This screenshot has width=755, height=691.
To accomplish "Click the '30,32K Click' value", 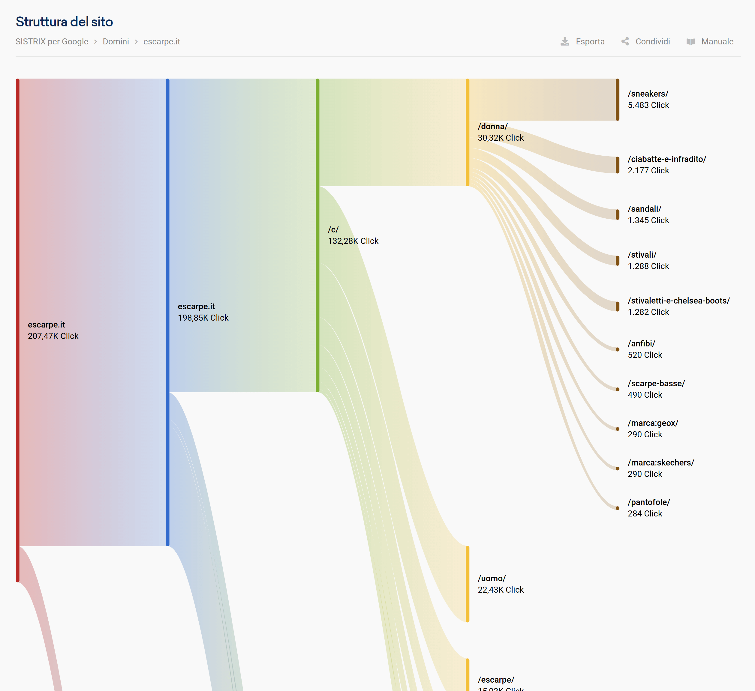I will [x=501, y=138].
